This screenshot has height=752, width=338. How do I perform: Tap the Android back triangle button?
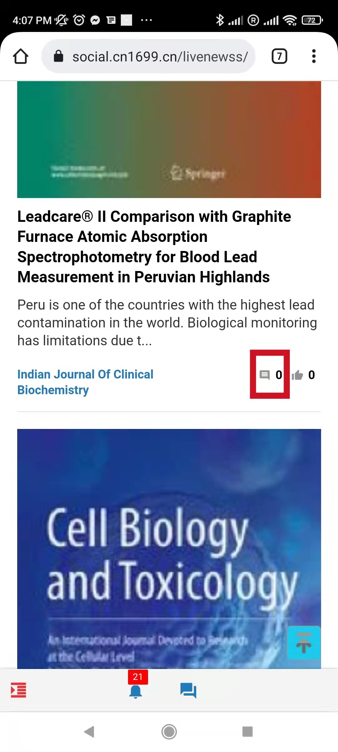pyautogui.click(x=90, y=732)
